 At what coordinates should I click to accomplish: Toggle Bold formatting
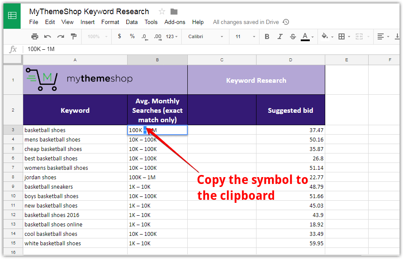tap(267, 37)
